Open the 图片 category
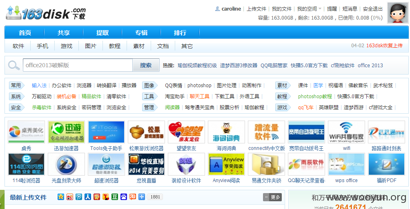The height and width of the screenshot is (209, 410). (x=91, y=46)
